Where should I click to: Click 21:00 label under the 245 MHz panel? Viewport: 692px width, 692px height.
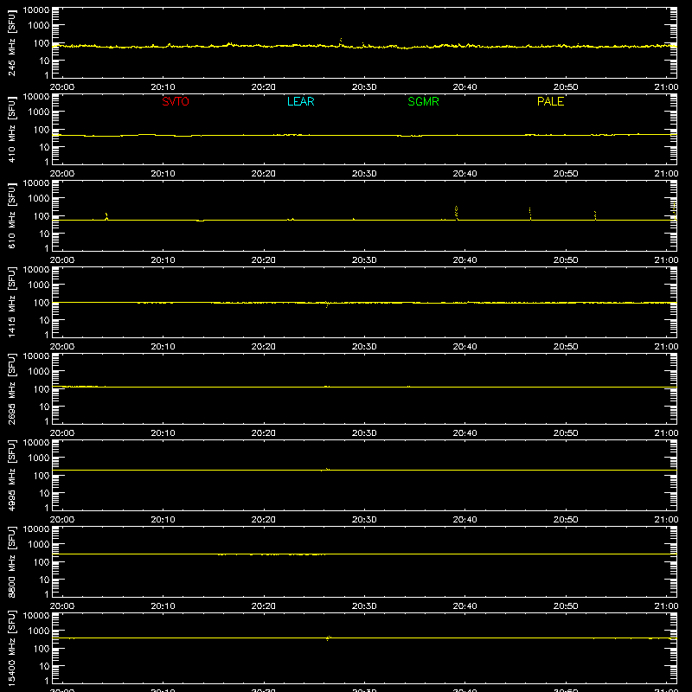click(666, 87)
